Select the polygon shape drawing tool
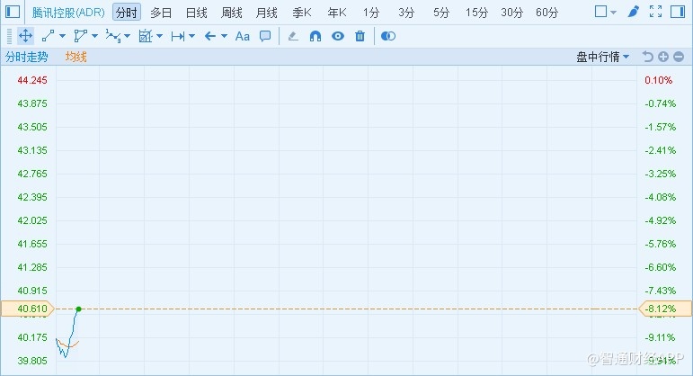Viewport: 693px width, 376px height. 80,36
